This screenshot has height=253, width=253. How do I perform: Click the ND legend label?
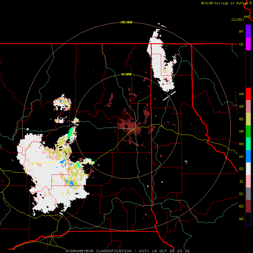click(241, 219)
